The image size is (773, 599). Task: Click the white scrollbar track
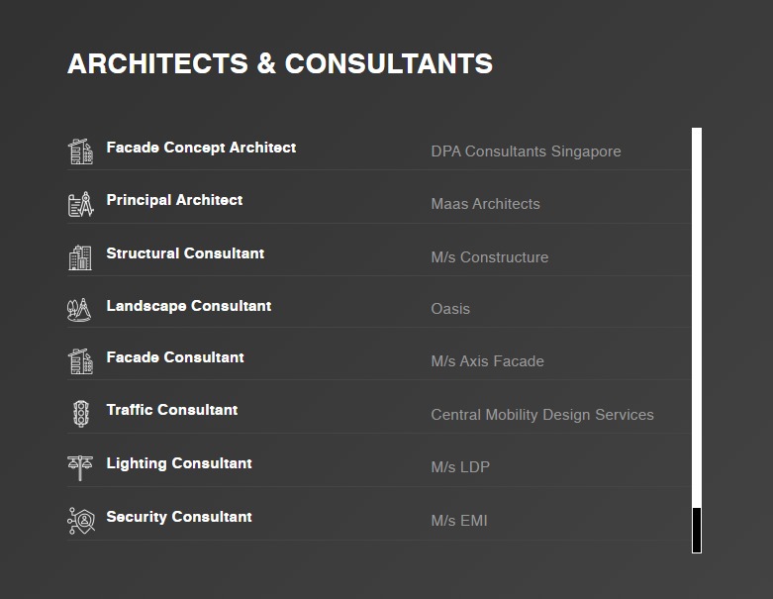697,318
